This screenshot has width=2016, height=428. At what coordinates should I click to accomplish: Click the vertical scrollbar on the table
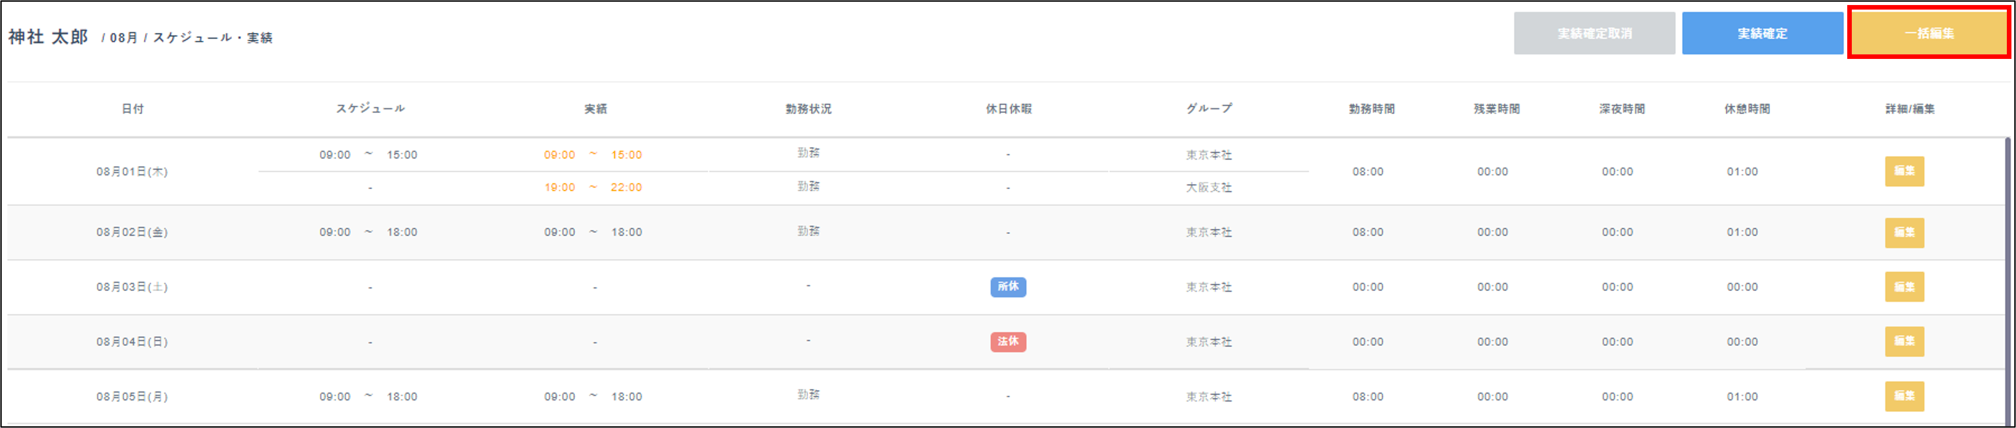2007,273
